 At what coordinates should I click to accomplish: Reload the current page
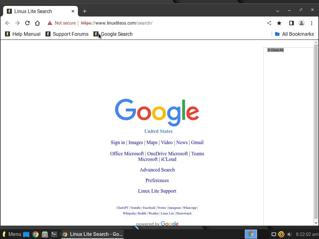(27, 23)
